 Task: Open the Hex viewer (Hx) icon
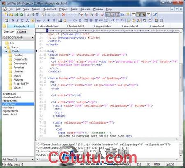(123, 14)
